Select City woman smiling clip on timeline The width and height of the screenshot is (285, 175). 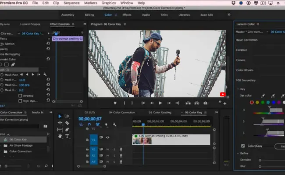click(171, 140)
